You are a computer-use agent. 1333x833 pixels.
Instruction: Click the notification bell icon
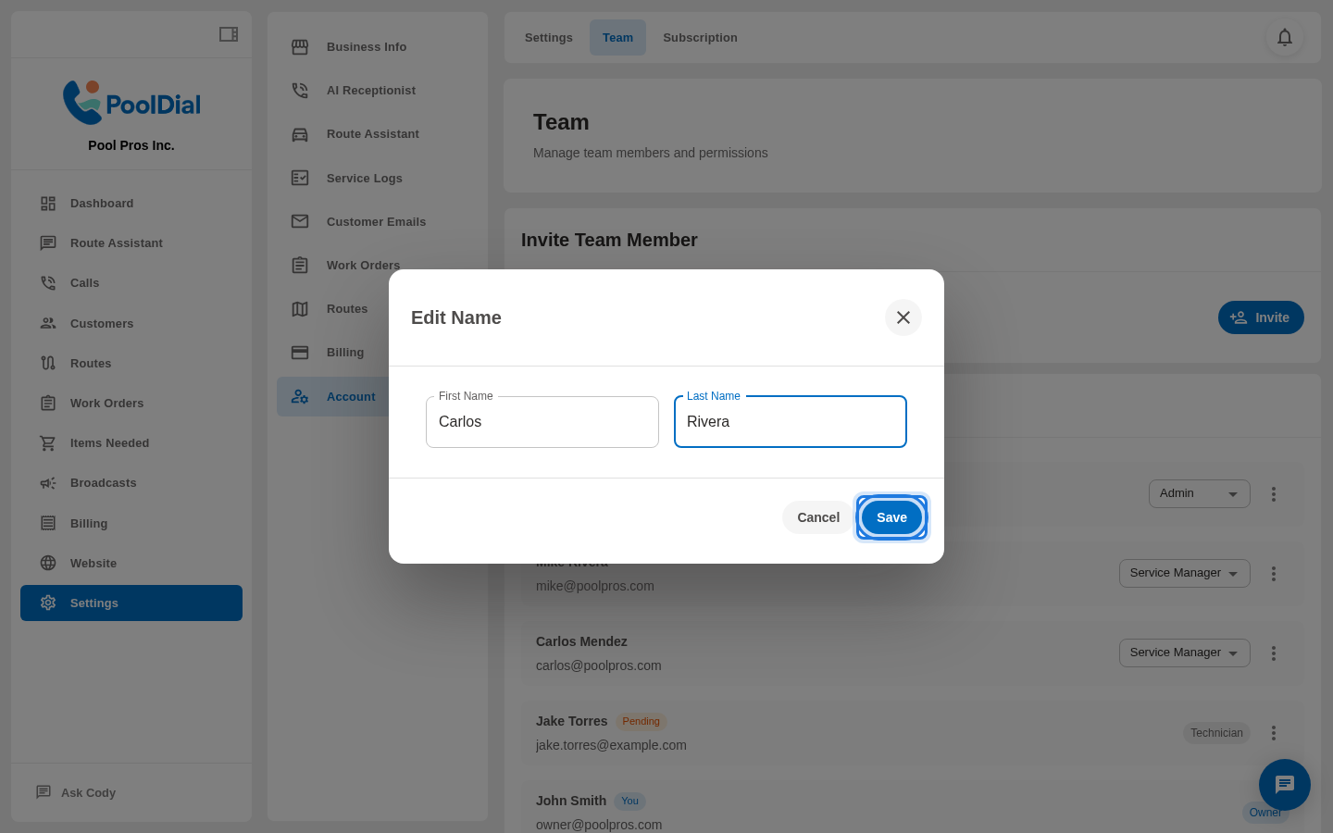tap(1285, 38)
